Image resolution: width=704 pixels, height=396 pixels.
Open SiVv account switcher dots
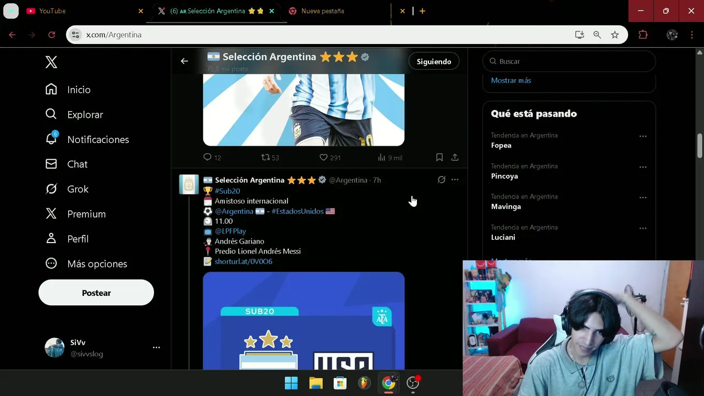[x=156, y=348]
